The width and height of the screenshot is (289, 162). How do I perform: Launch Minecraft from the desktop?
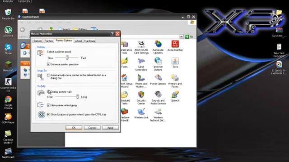click(x=8, y=66)
